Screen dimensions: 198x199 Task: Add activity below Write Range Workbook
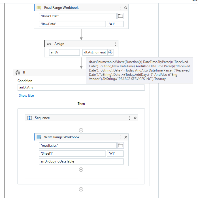[81, 170]
